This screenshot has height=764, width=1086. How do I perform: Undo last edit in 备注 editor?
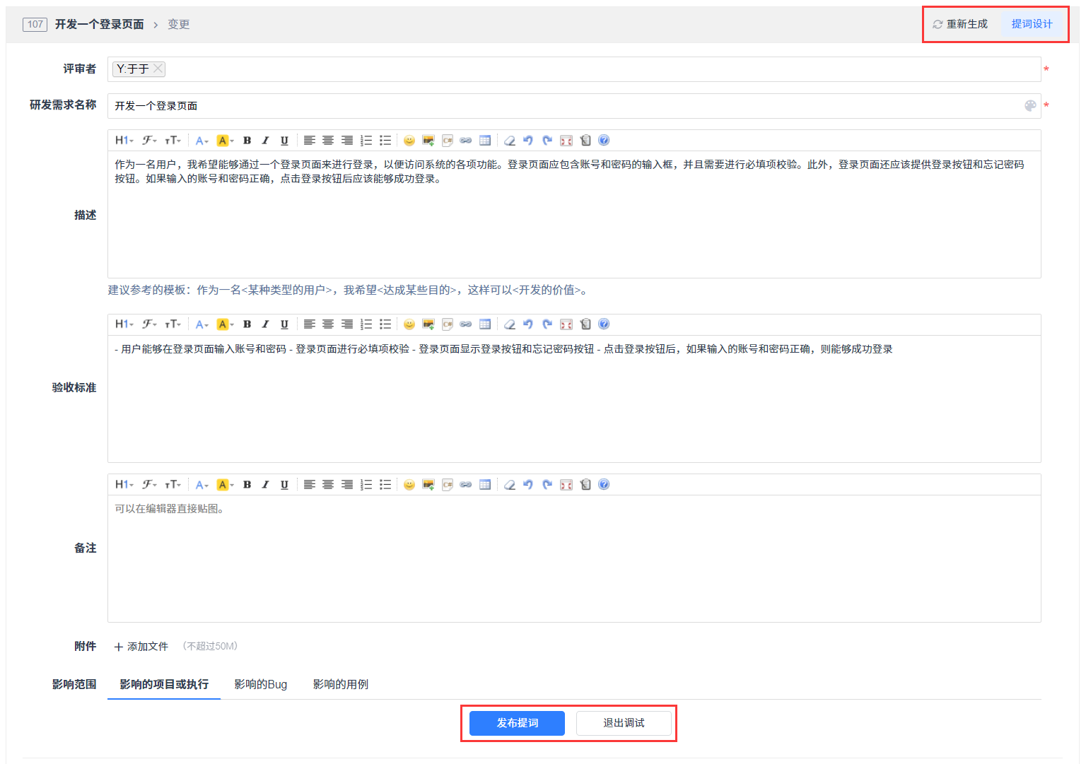528,485
